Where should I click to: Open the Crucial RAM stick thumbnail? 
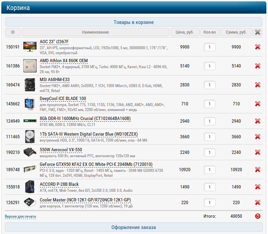pos(30,121)
